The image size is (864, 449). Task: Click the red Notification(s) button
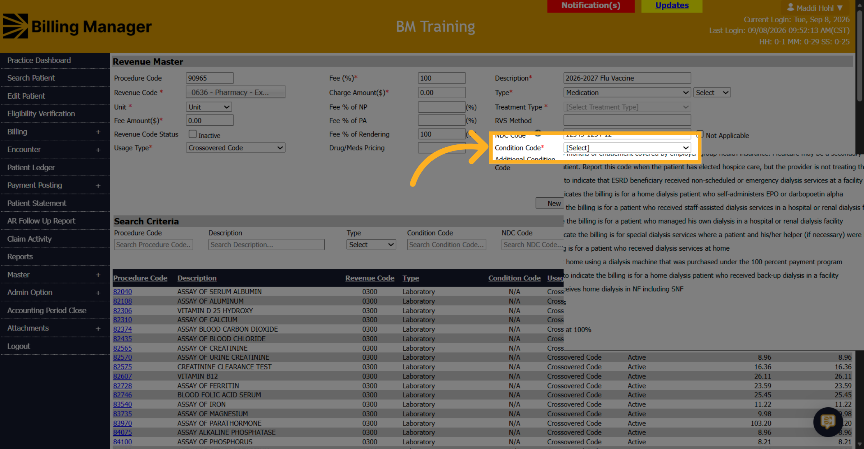[591, 6]
